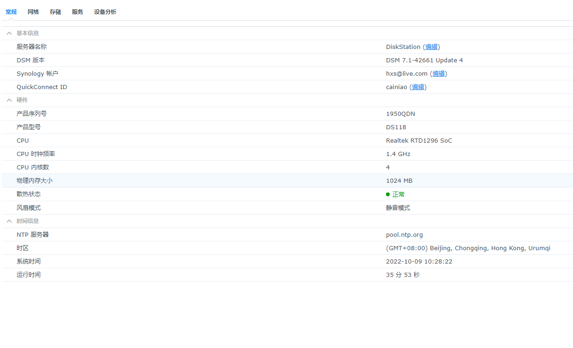
Task: Click the 基本信息 section header text
Action: (28, 33)
